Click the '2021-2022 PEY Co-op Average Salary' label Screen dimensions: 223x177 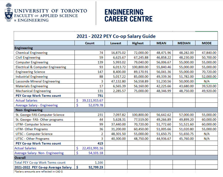(43, 167)
